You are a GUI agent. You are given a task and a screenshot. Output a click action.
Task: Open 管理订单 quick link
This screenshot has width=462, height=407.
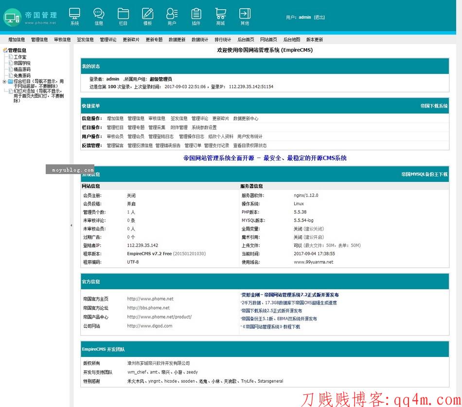coord(193,145)
